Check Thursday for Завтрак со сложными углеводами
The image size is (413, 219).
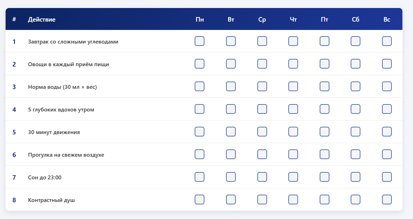point(293,41)
